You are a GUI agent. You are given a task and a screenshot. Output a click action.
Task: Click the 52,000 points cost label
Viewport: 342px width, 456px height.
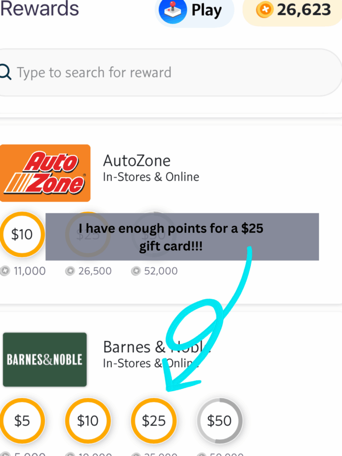click(160, 271)
